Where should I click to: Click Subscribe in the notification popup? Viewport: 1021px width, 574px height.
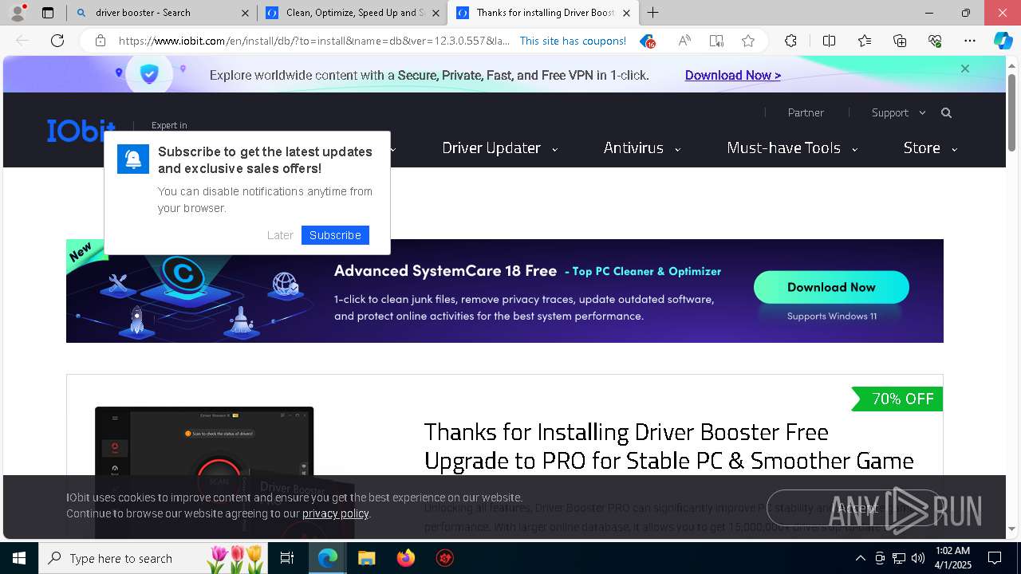[335, 235]
